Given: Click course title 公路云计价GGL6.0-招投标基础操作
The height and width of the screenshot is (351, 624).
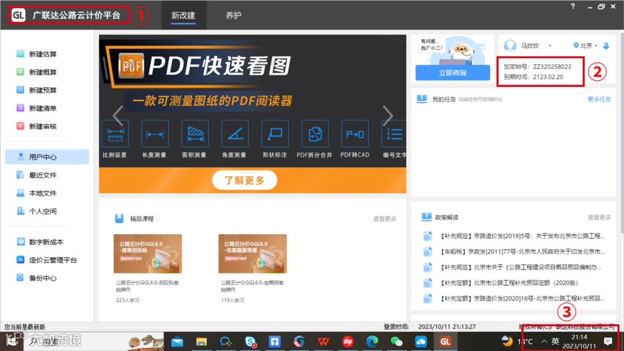Looking at the screenshot, I should point(147,286).
